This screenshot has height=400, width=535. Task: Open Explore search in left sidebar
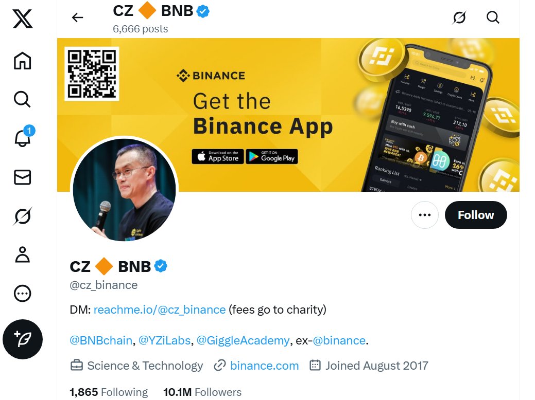pyautogui.click(x=23, y=99)
